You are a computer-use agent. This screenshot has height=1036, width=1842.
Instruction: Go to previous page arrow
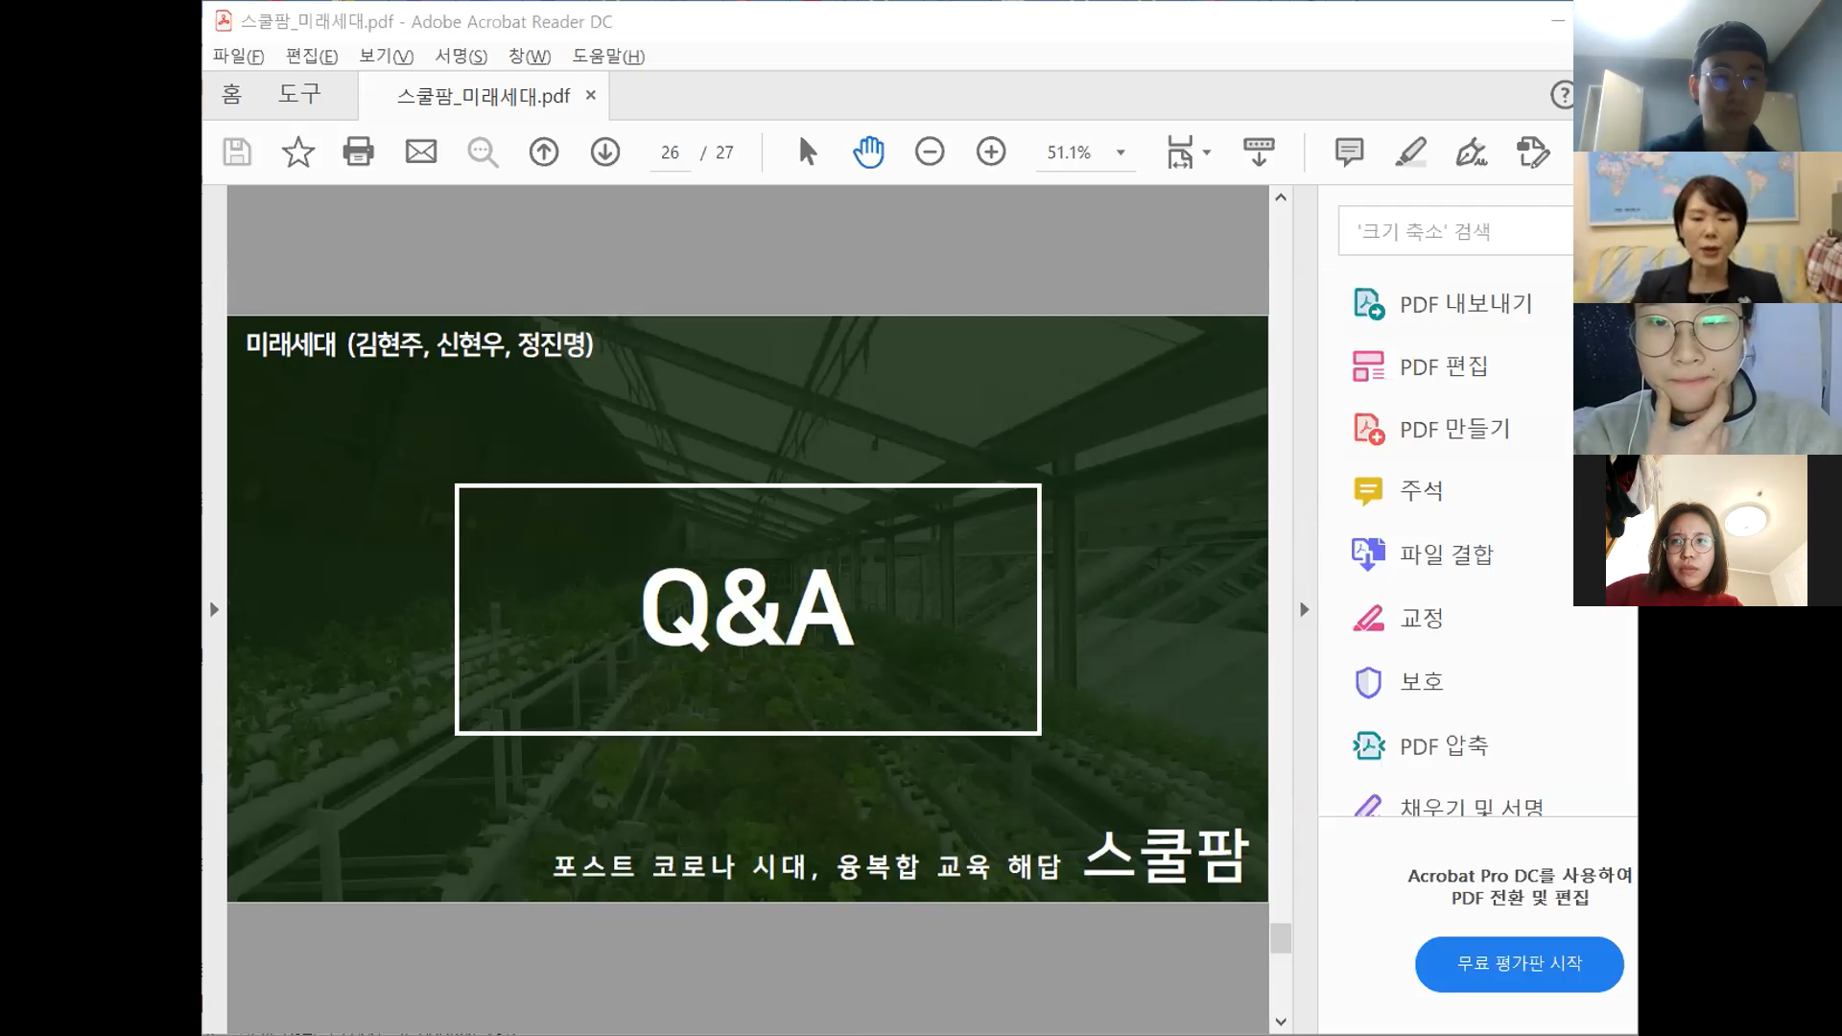544,152
